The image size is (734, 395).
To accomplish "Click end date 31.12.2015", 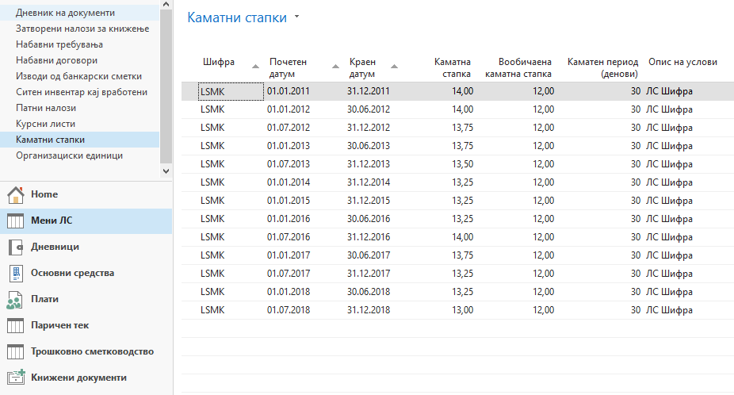I will (x=369, y=201).
